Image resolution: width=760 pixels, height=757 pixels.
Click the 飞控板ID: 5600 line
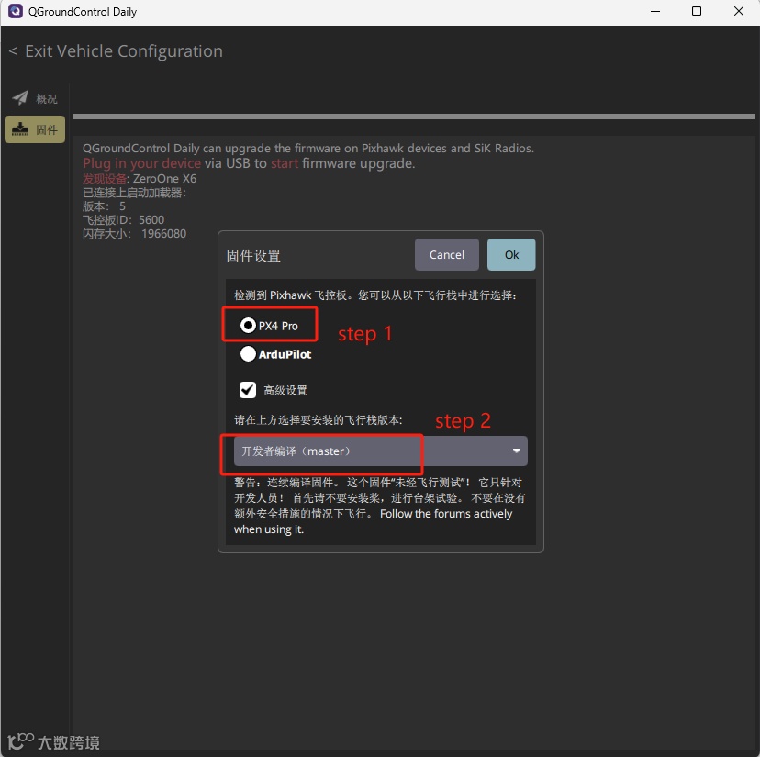coord(124,220)
